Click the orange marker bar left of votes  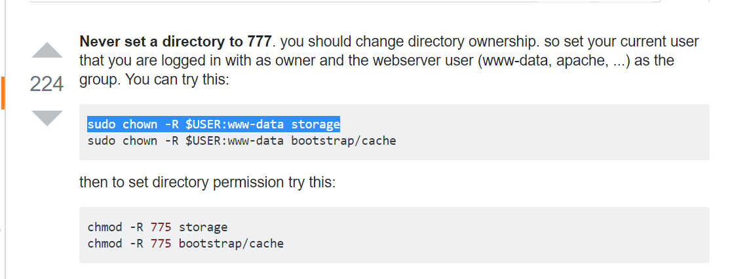3,92
